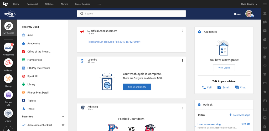
Task: Click the clipboard icon in right rail
Action: (265, 57)
